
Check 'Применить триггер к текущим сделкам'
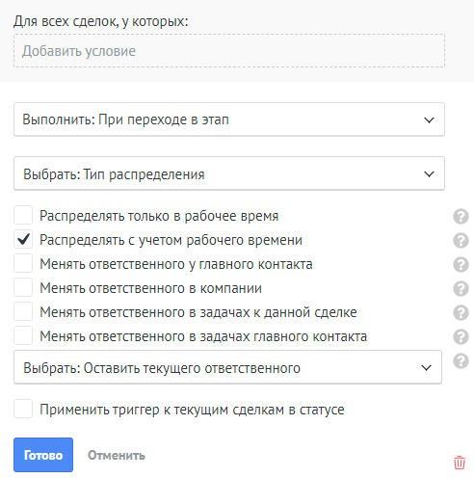(x=23, y=409)
